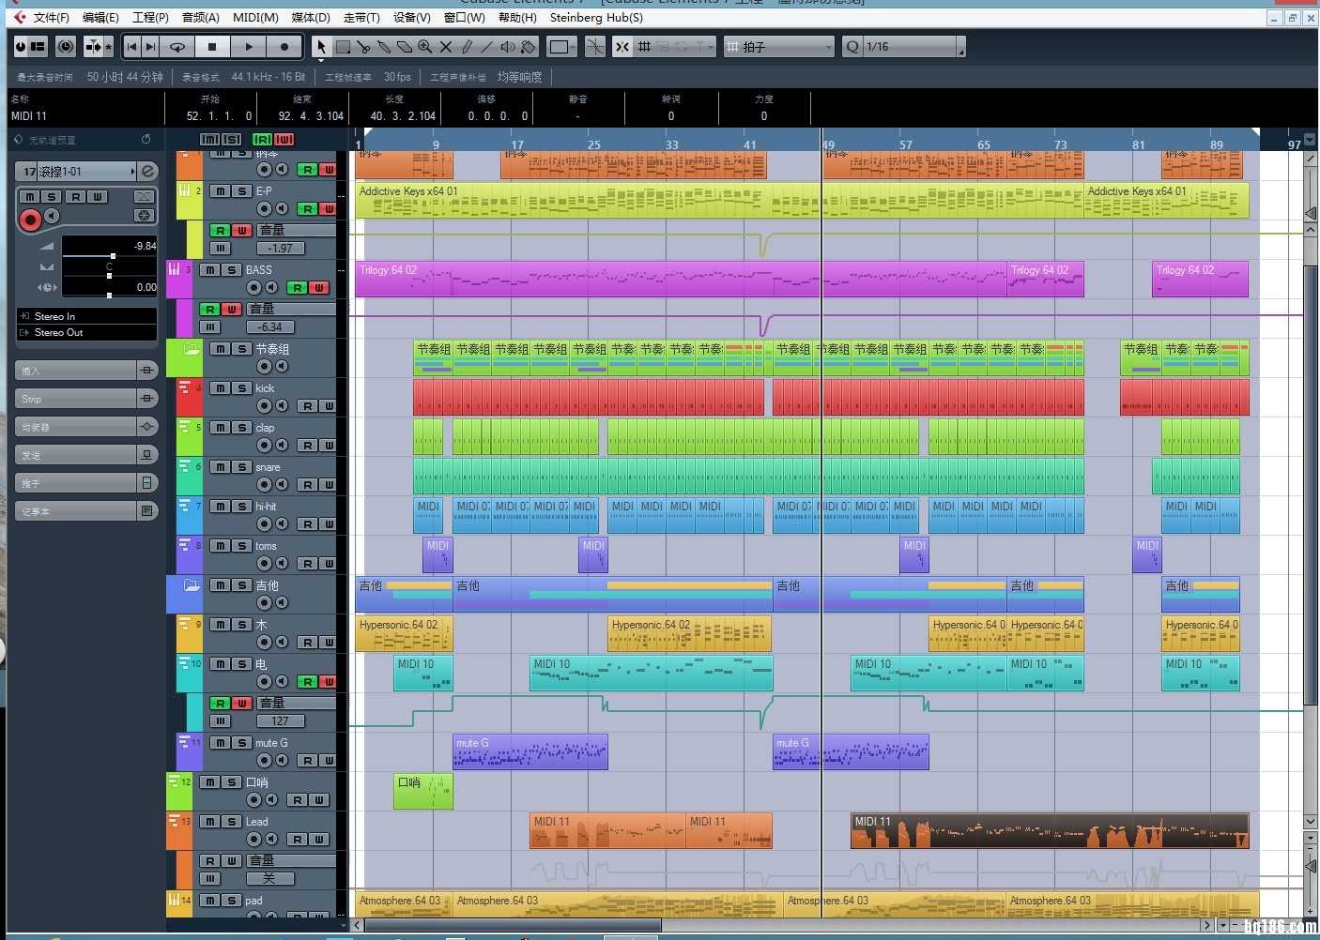Go to next marker in transport

click(x=150, y=46)
